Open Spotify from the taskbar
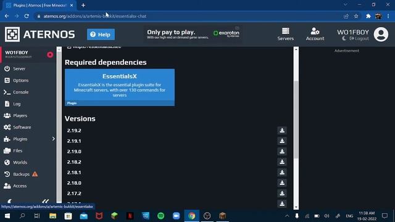 click(160, 216)
